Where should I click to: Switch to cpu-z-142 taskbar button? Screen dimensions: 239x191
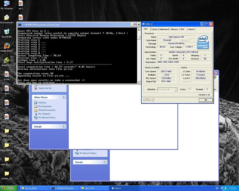94,188
